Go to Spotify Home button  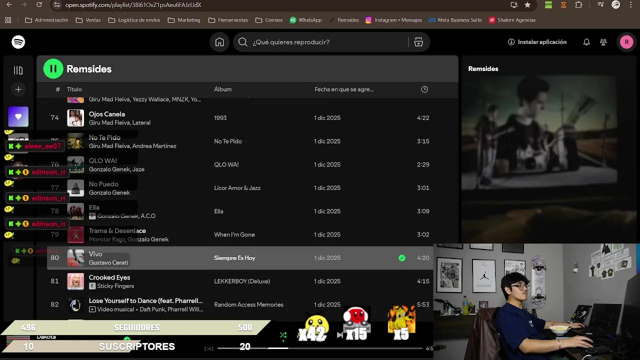click(219, 42)
